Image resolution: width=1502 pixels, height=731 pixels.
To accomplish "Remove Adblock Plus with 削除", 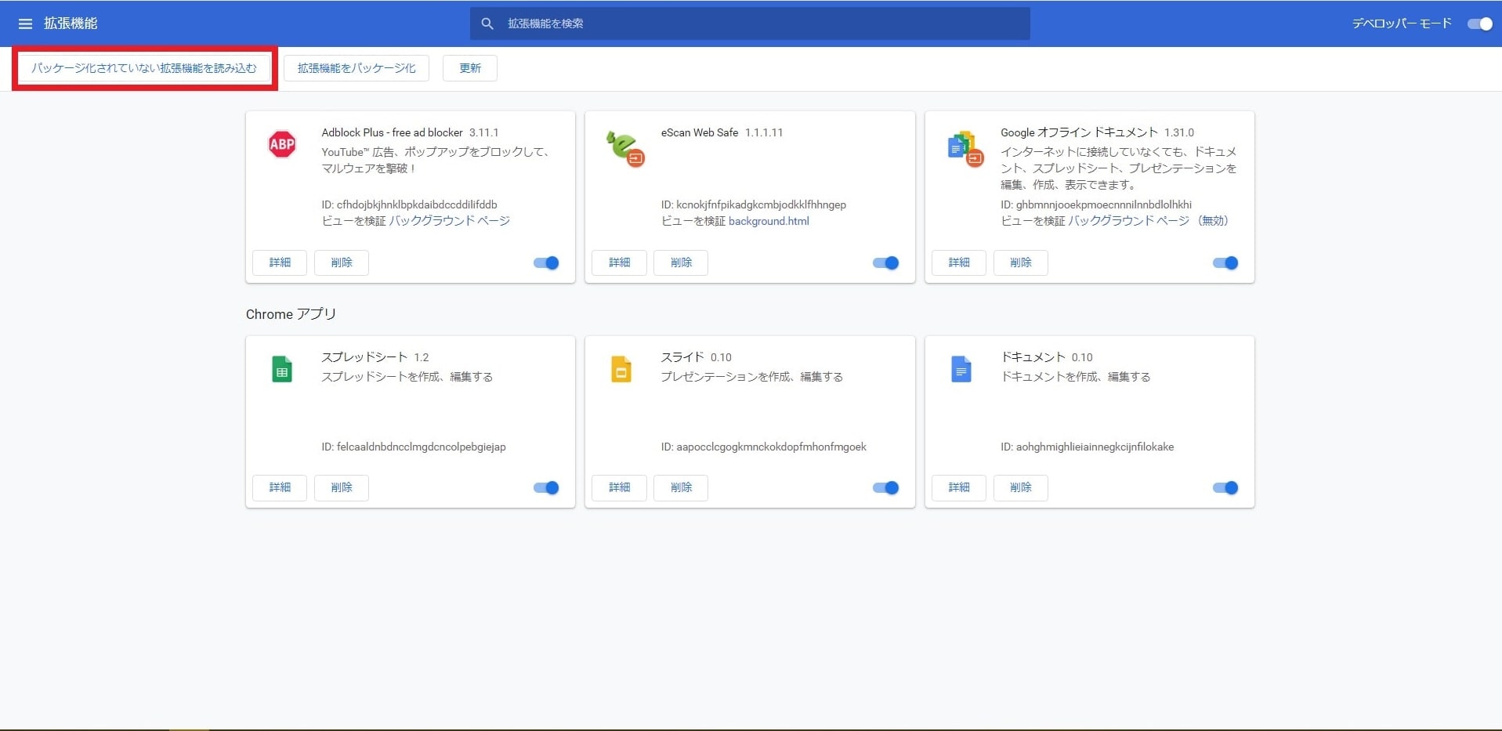I will point(342,262).
